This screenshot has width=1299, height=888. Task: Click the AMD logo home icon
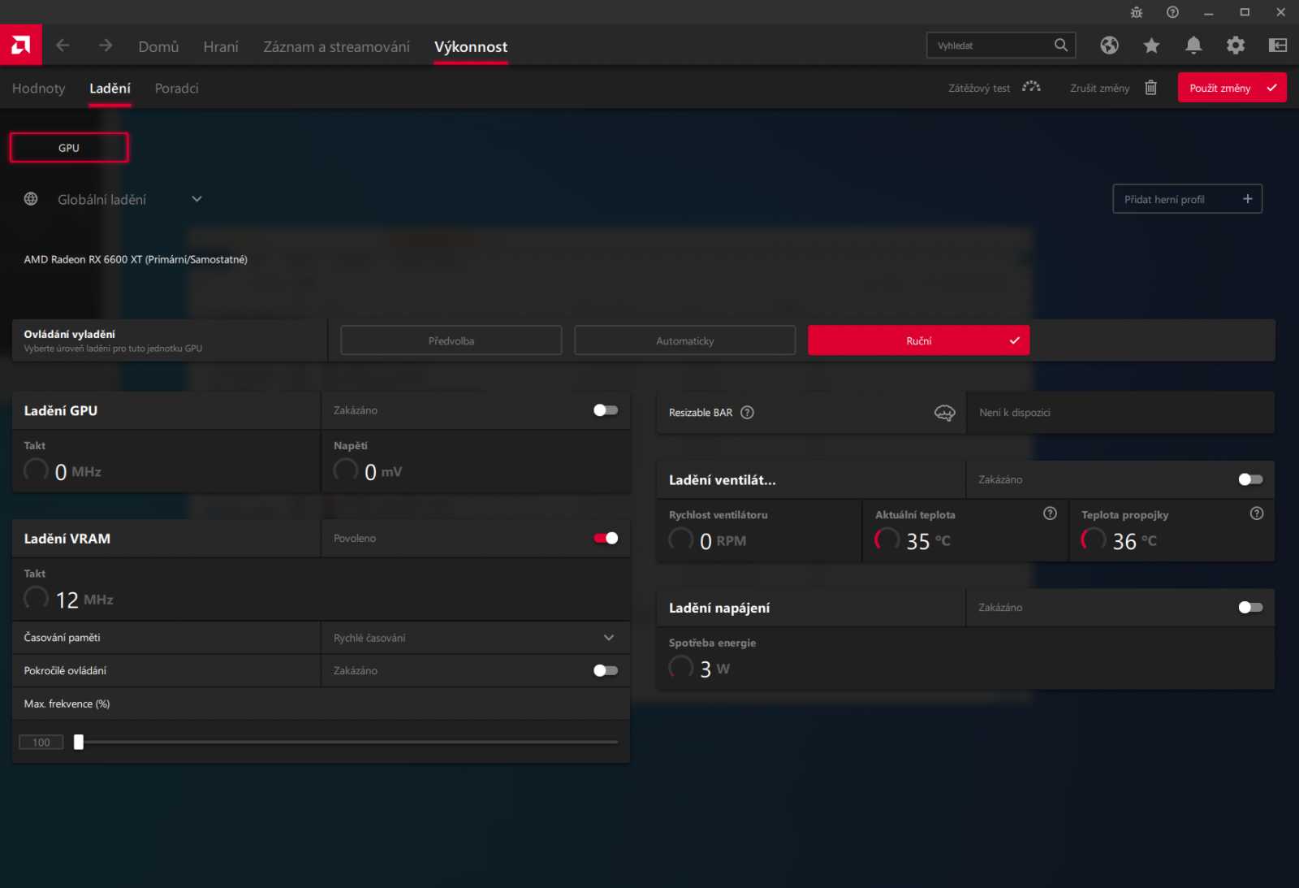click(x=21, y=45)
